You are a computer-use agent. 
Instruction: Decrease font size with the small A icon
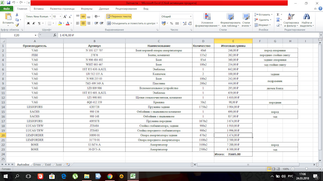point(70,17)
